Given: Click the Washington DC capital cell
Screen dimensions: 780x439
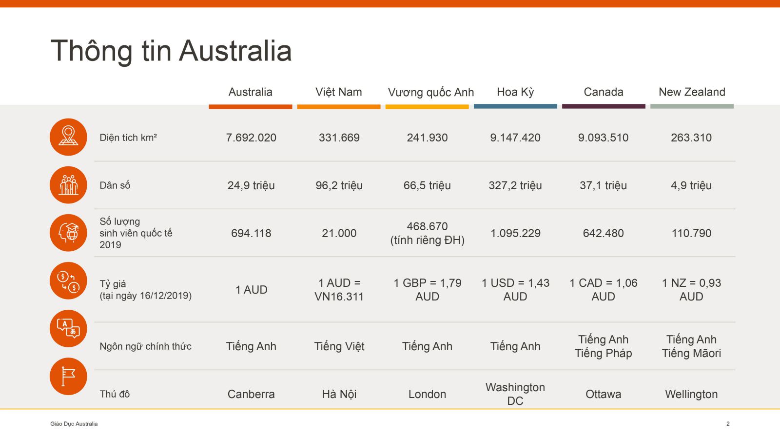Looking at the screenshot, I should click(515, 394).
